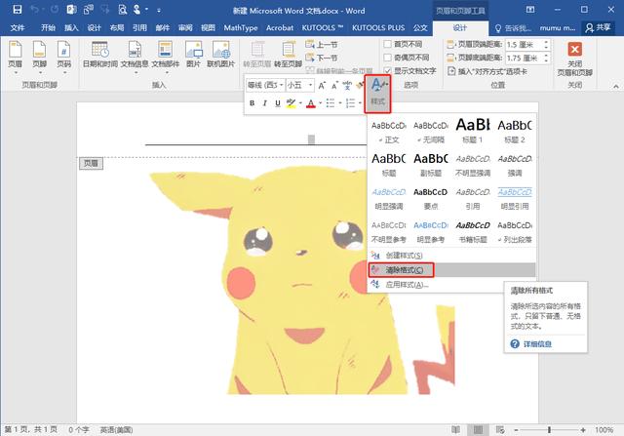Click the bullets list icon
The image size is (624, 436).
click(x=331, y=103)
